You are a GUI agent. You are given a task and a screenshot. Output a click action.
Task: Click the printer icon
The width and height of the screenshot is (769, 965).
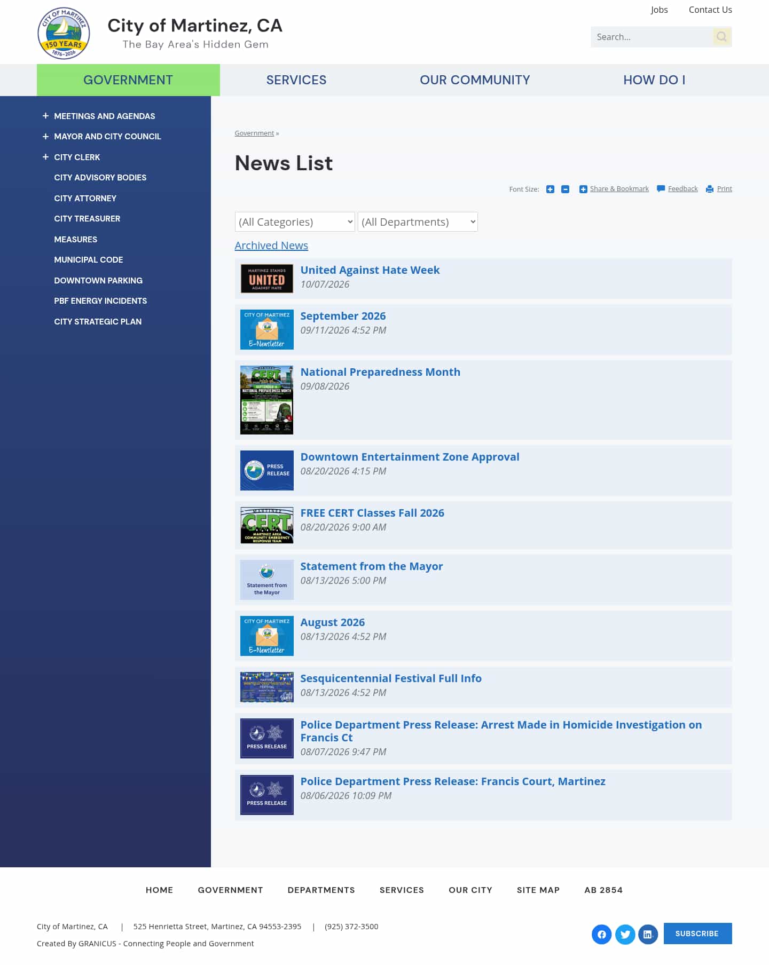(x=710, y=189)
